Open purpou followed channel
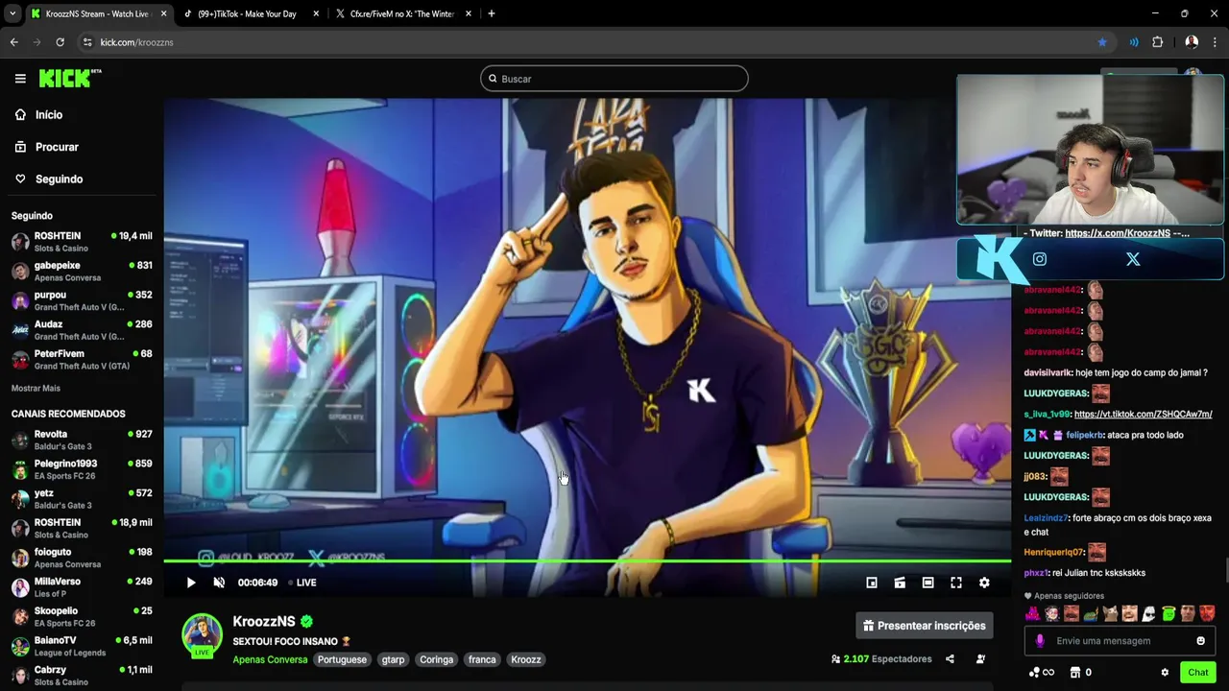 [82, 301]
